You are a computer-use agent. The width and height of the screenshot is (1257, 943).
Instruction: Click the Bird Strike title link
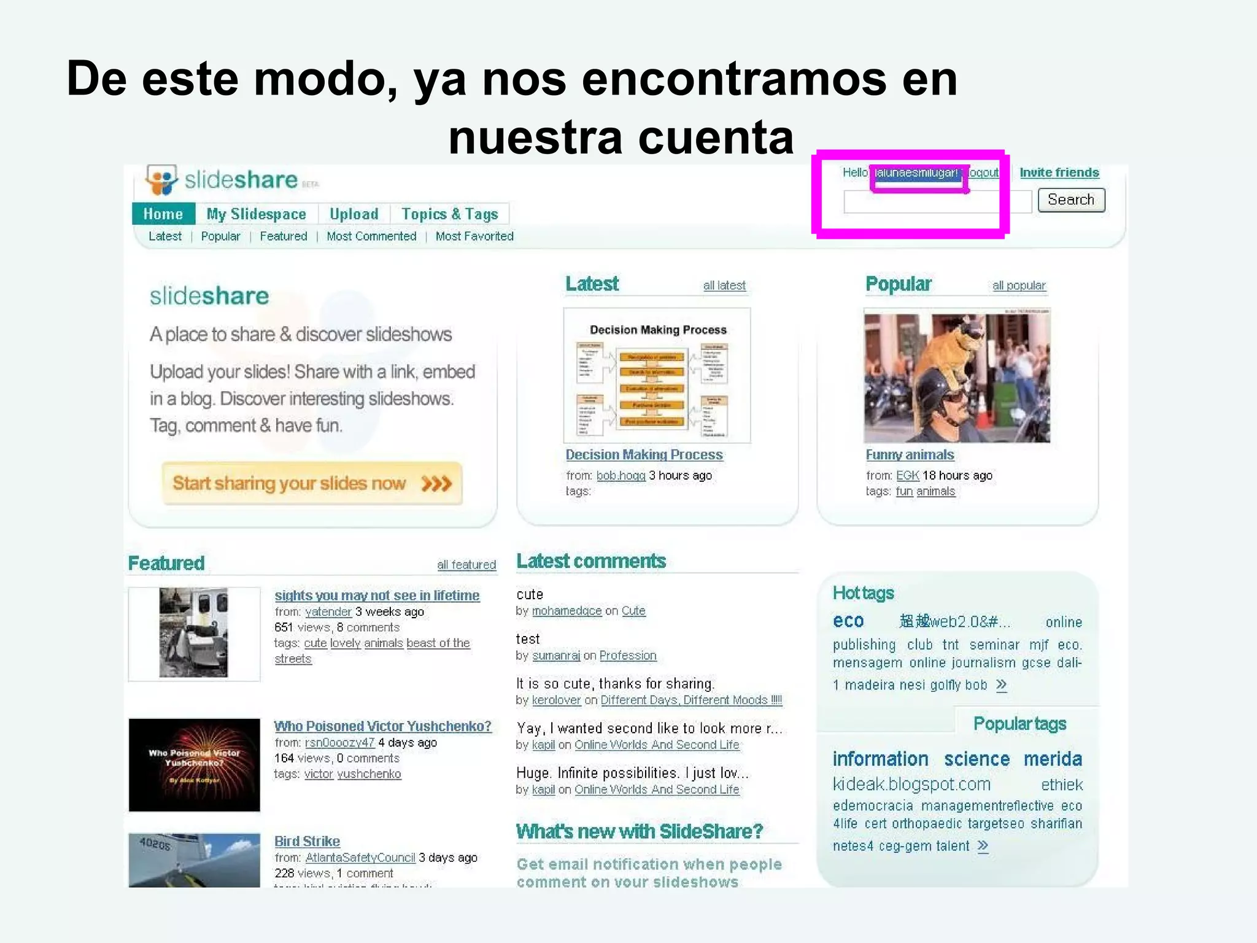pos(307,842)
